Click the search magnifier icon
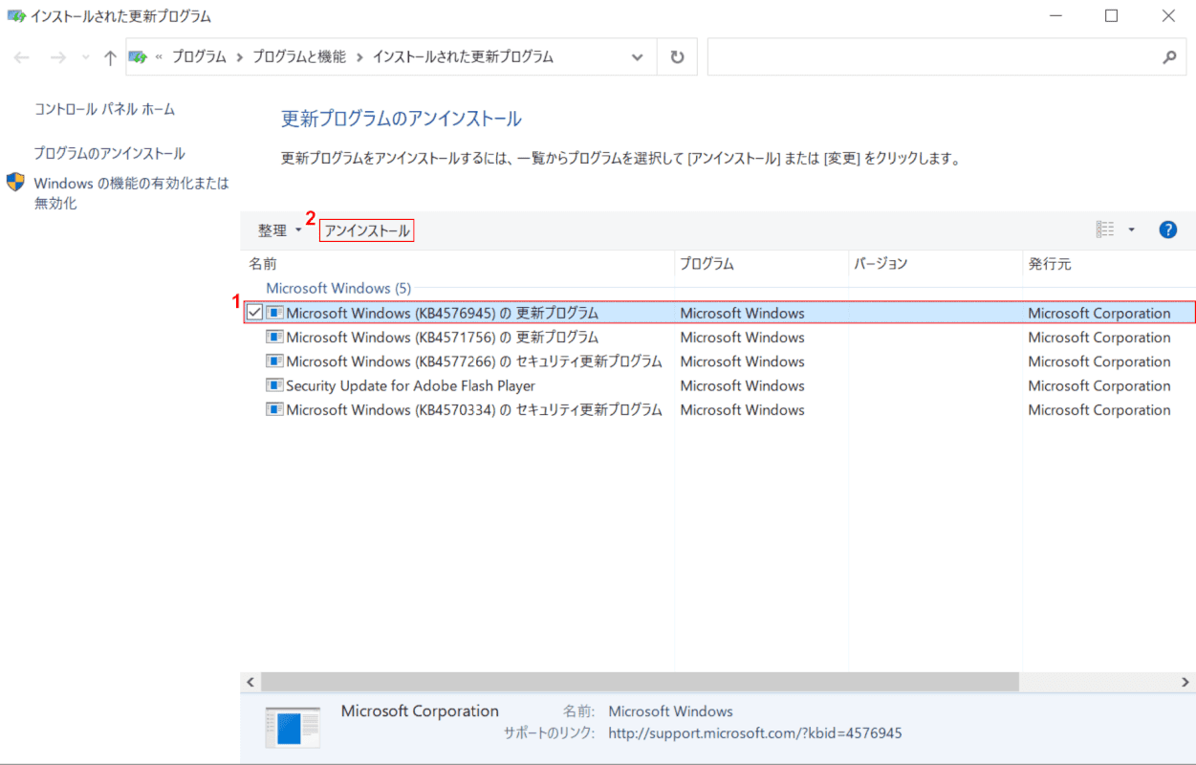The height and width of the screenshot is (765, 1196). (x=1168, y=57)
